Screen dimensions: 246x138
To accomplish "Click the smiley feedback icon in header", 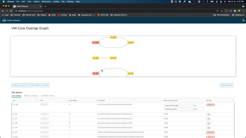I will point(243,20).
